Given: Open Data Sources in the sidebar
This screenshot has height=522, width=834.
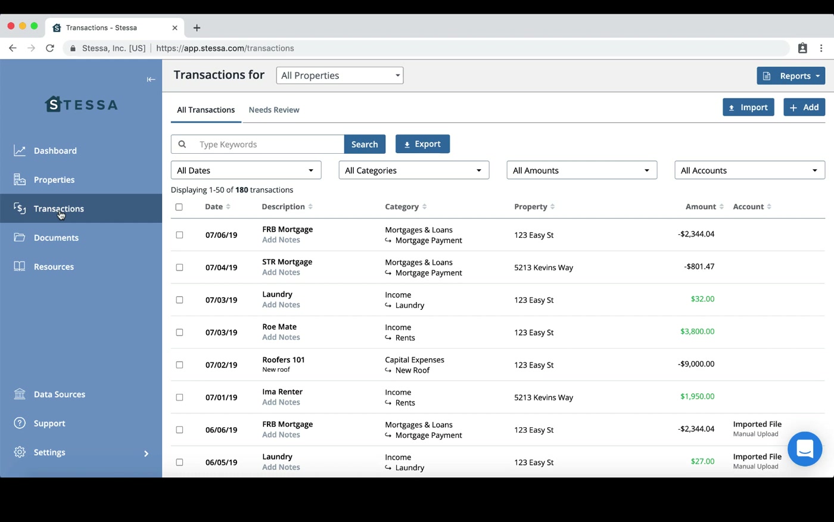Looking at the screenshot, I should pos(60,394).
